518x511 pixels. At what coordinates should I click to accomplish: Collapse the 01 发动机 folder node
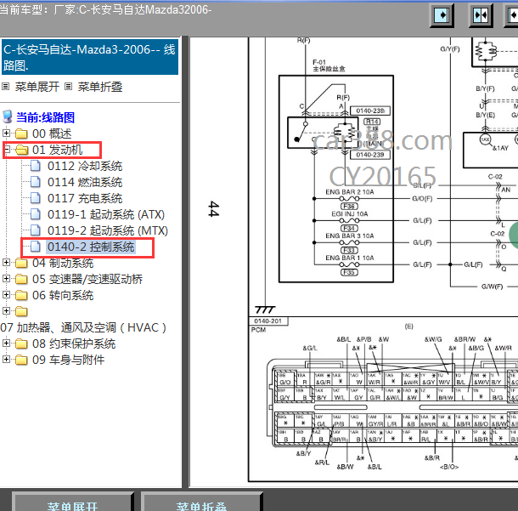pos(6,149)
